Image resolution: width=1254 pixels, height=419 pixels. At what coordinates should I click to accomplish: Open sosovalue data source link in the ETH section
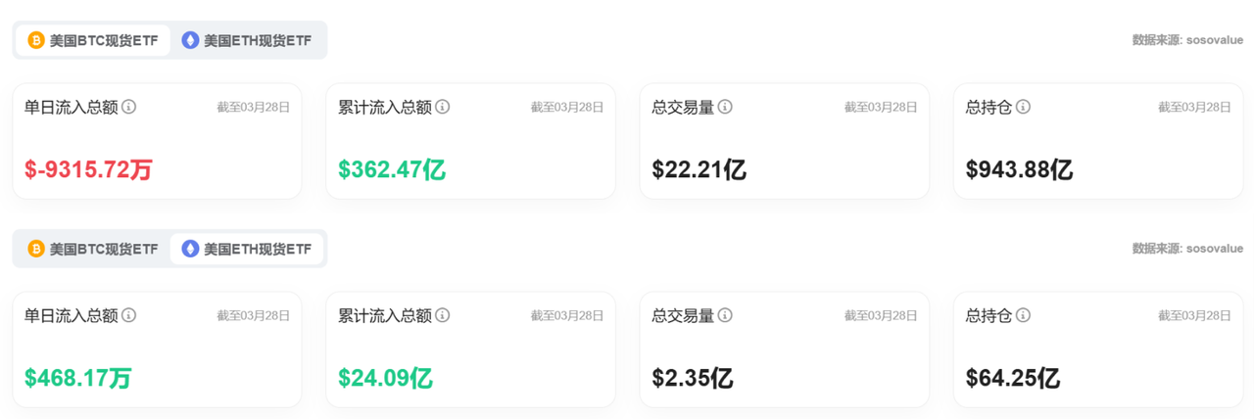coord(1187,249)
